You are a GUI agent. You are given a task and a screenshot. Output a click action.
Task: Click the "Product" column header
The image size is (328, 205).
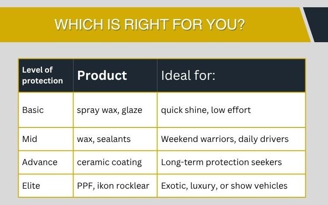coord(102,75)
